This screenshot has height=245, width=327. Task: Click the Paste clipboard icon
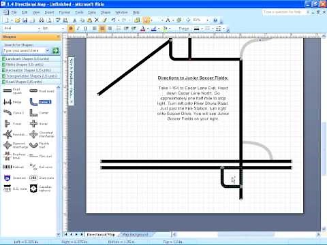coord(89,20)
